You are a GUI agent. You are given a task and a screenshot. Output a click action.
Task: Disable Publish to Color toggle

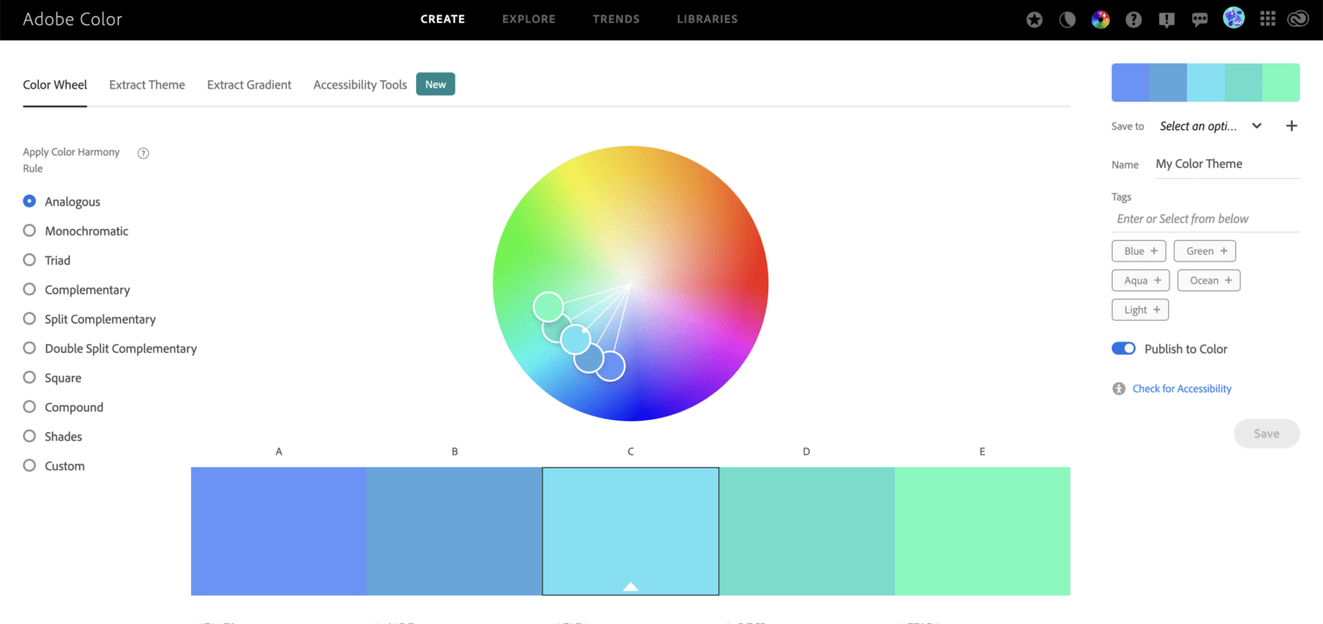(1123, 348)
